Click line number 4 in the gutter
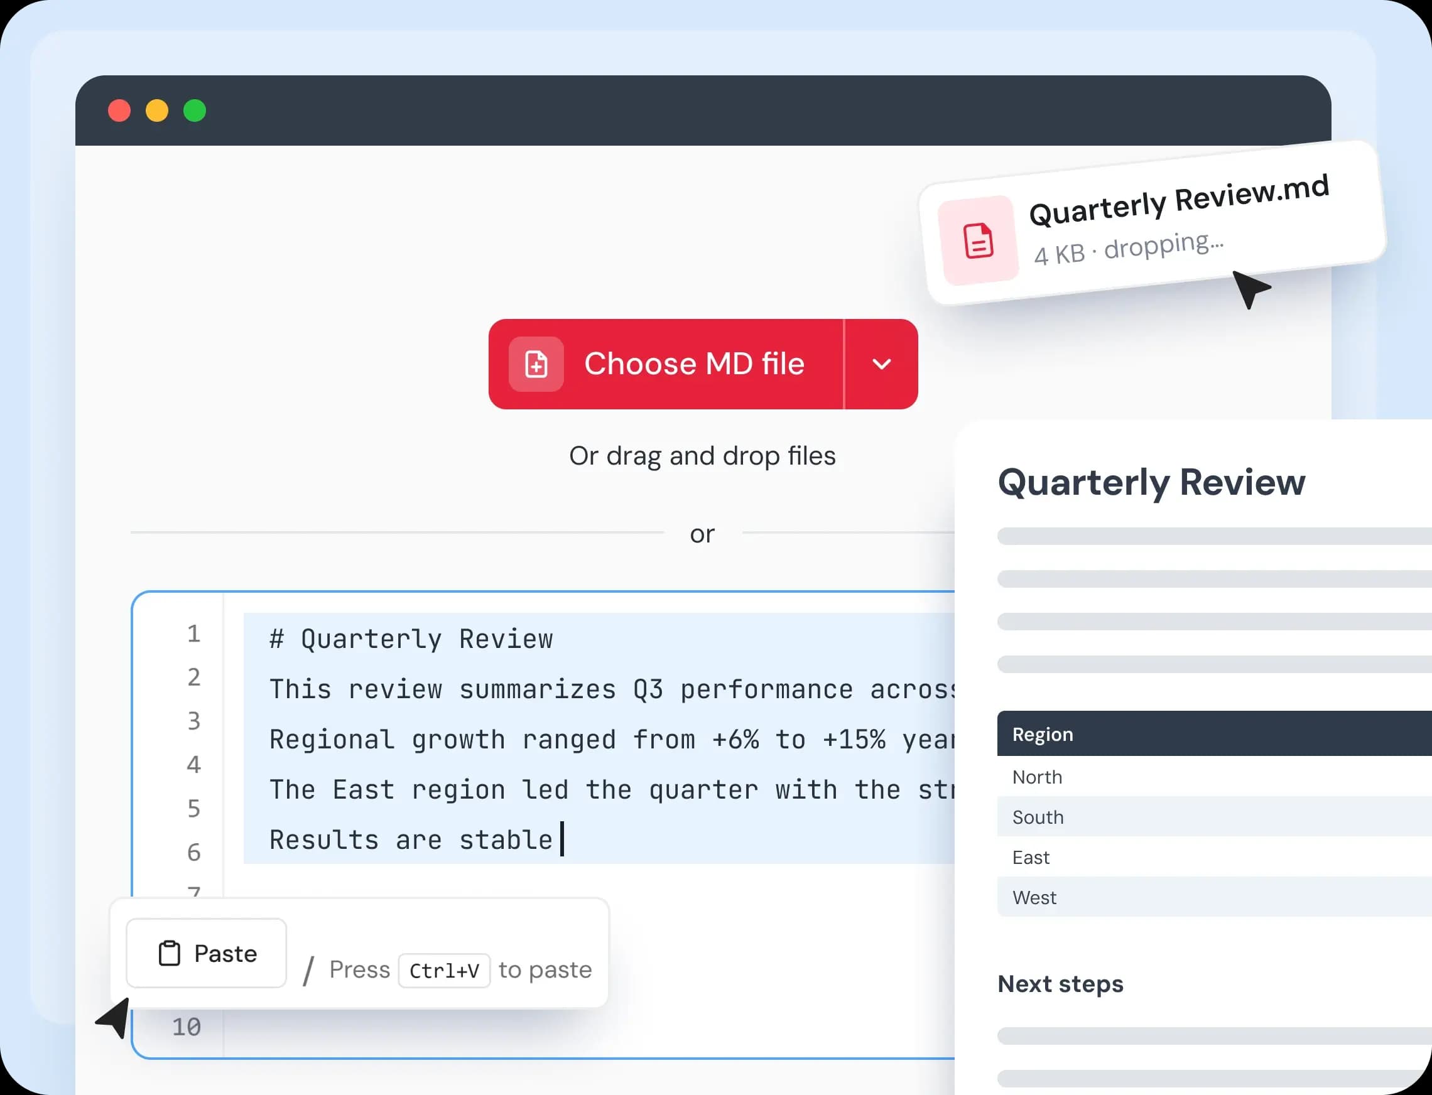This screenshot has height=1095, width=1432. (x=193, y=765)
